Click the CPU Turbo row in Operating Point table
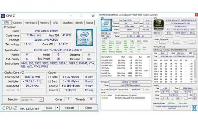The image size is (198, 130). [126, 68]
